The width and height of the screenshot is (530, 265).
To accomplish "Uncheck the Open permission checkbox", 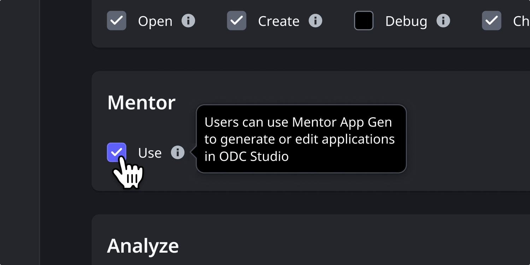I will (x=117, y=20).
